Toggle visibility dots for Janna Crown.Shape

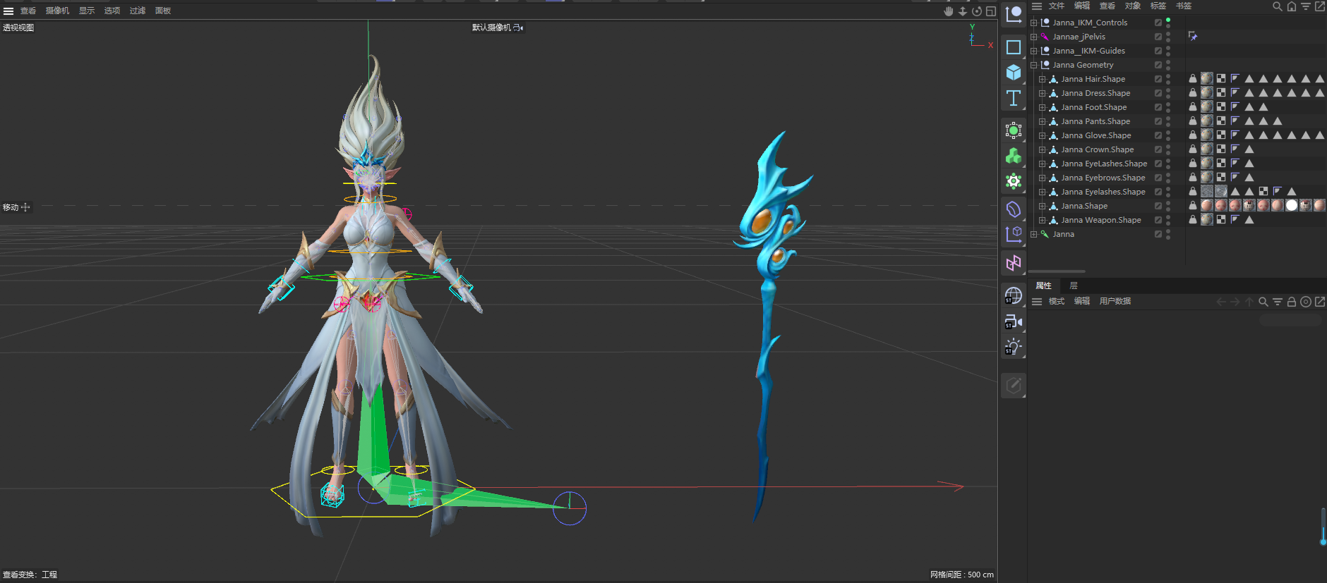click(1168, 149)
